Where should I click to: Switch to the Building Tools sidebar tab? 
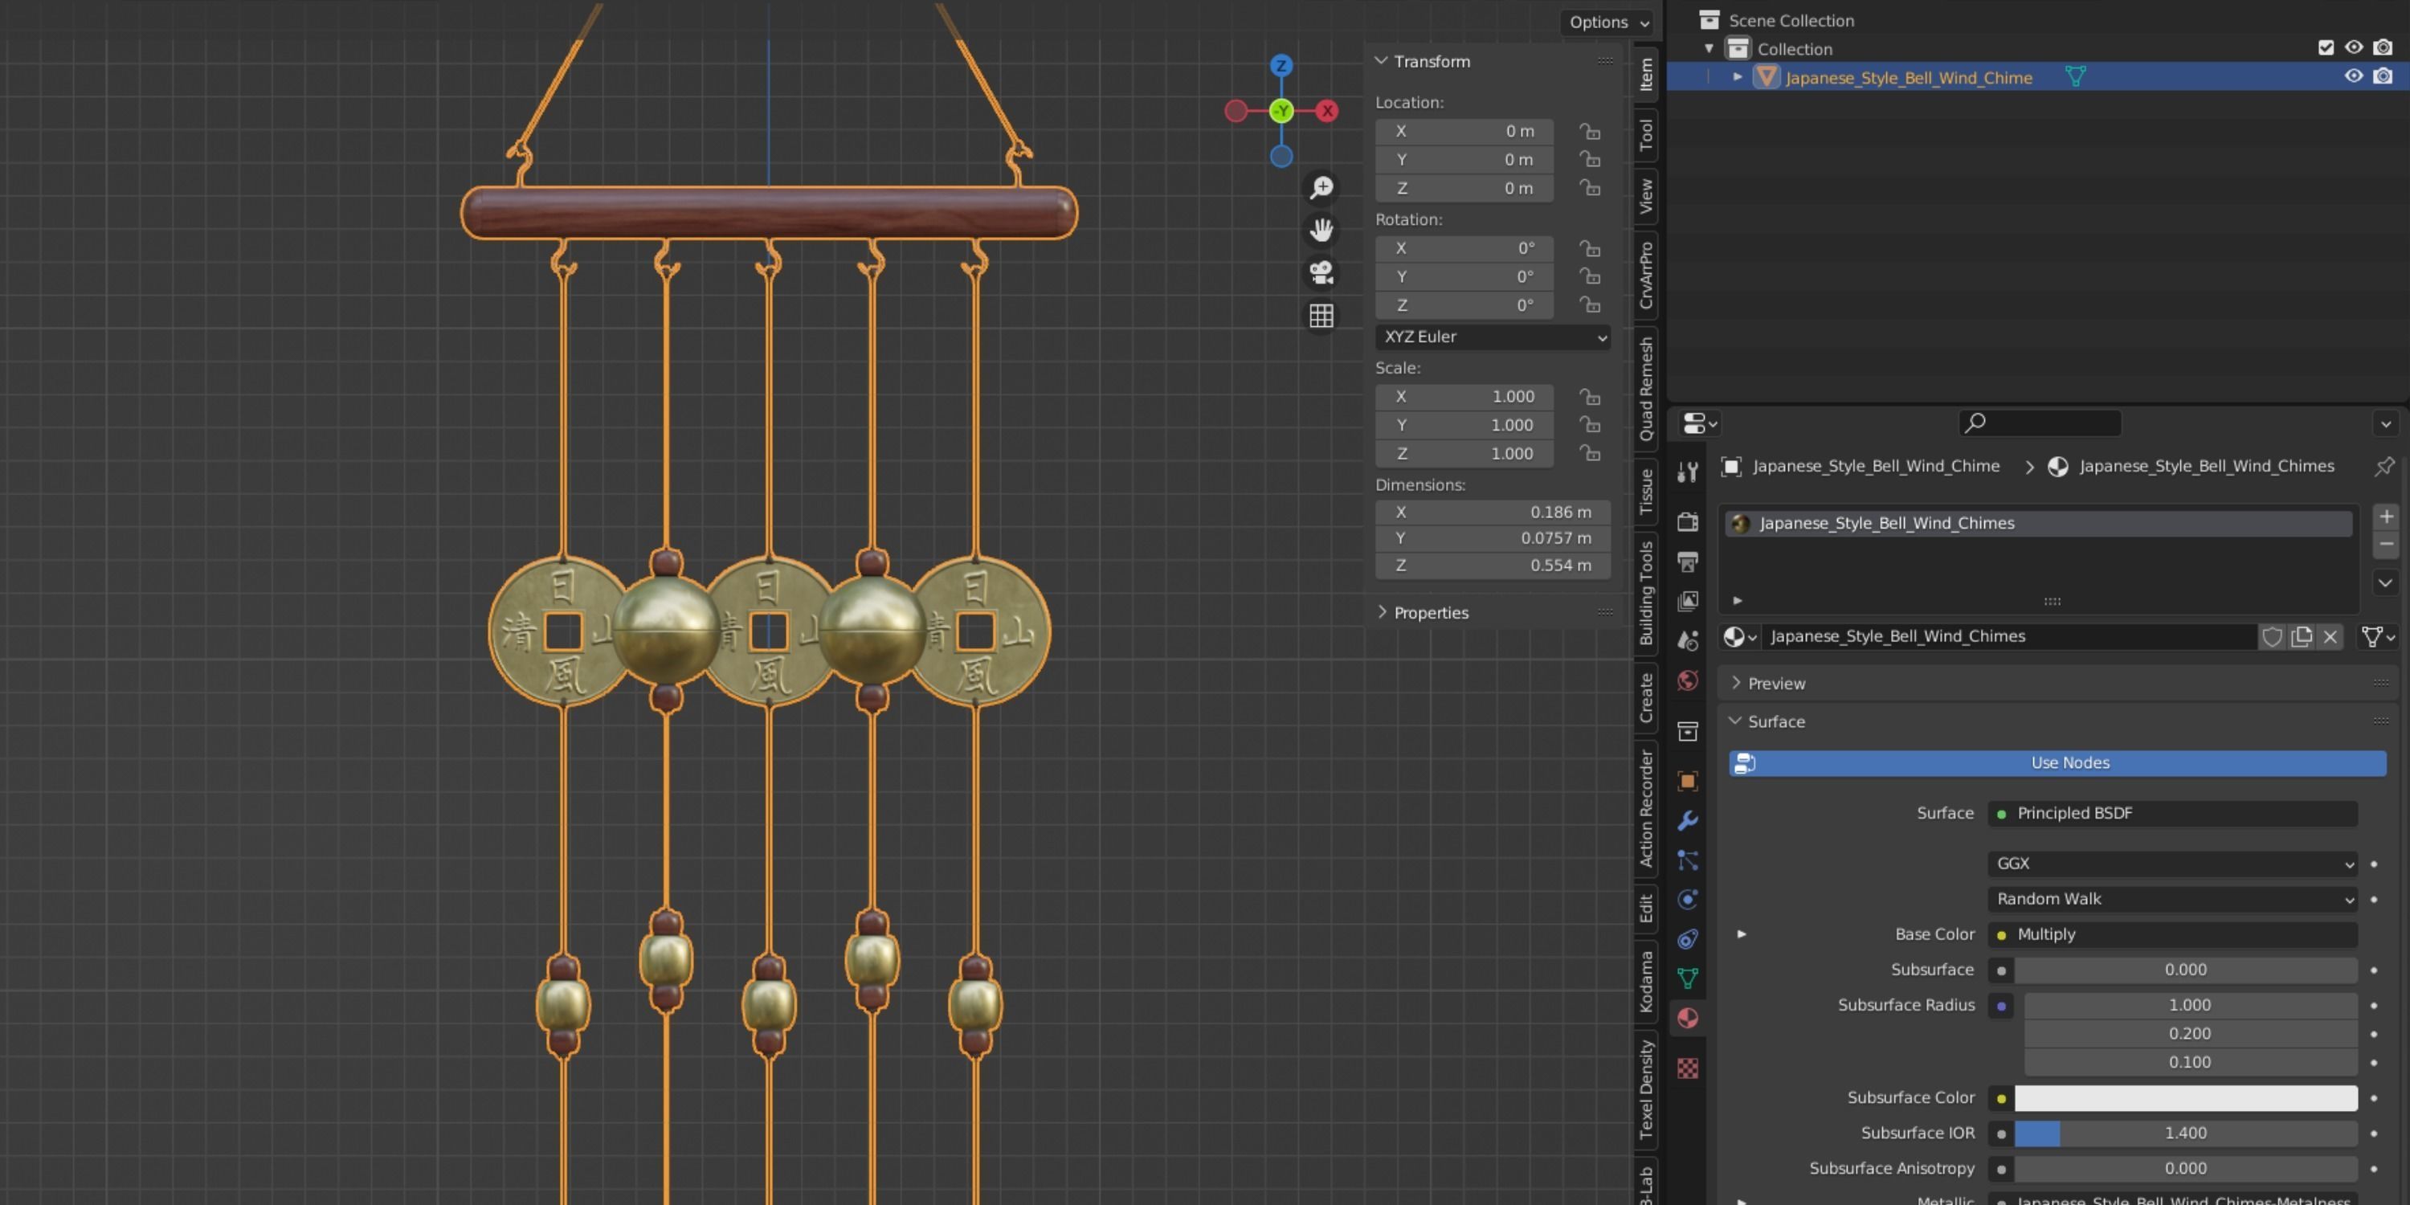1647,593
